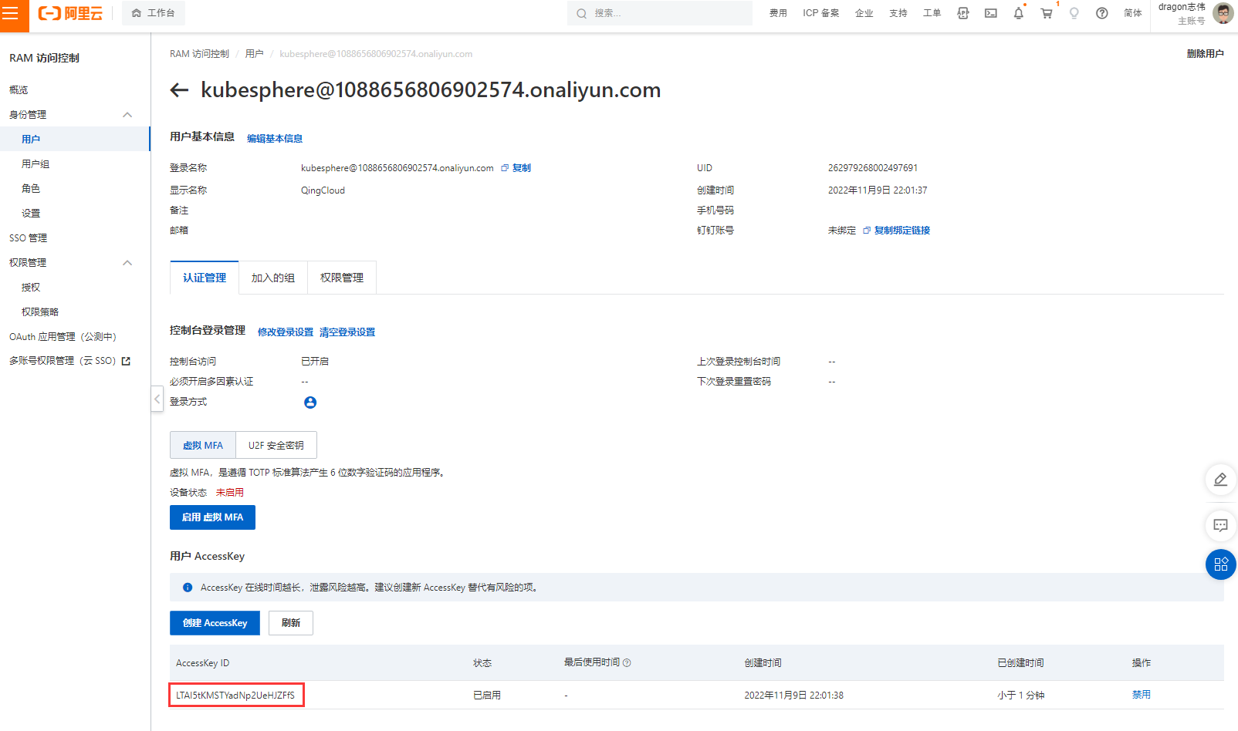Image resolution: width=1238 pixels, height=731 pixels.
Task: Open the notifications bell
Action: [1019, 13]
